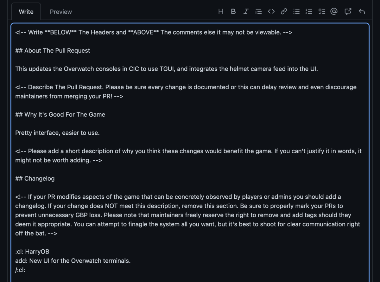Insert a numbered list
The image size is (380, 282).
click(309, 12)
